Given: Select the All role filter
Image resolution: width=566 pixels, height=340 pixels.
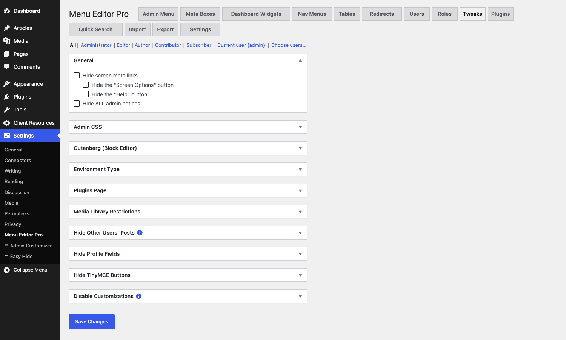Looking at the screenshot, I should pyautogui.click(x=73, y=45).
